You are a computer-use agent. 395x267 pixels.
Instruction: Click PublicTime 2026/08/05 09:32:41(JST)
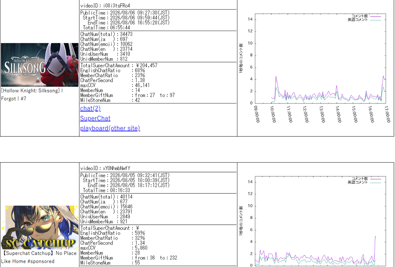pos(125,176)
